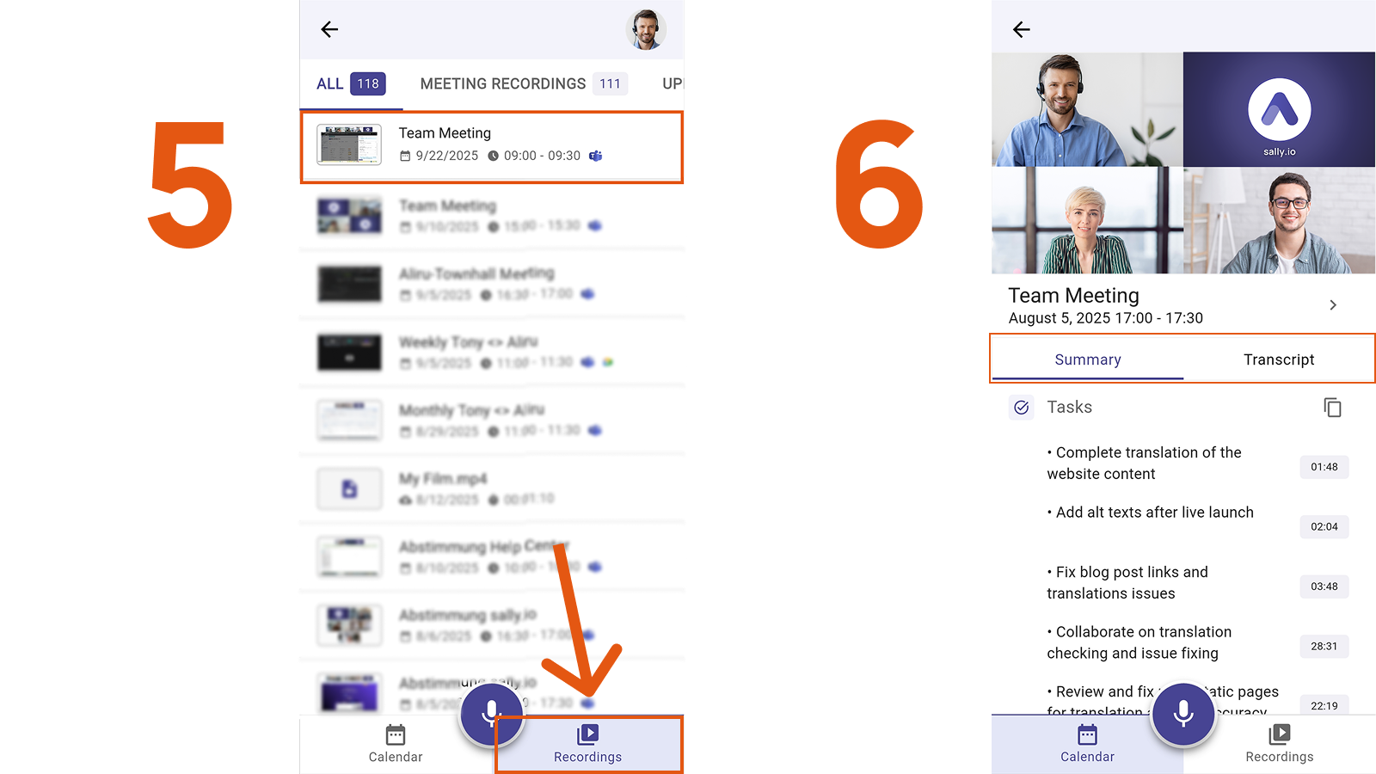
Task: Jump to timestamp 02:04
Action: [1324, 526]
